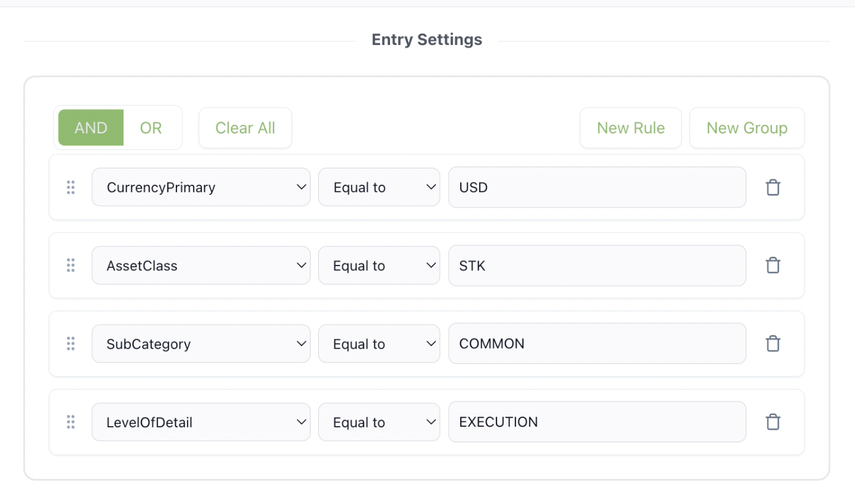This screenshot has width=855, height=492.
Task: Add a condition with New Rule
Action: (x=630, y=127)
